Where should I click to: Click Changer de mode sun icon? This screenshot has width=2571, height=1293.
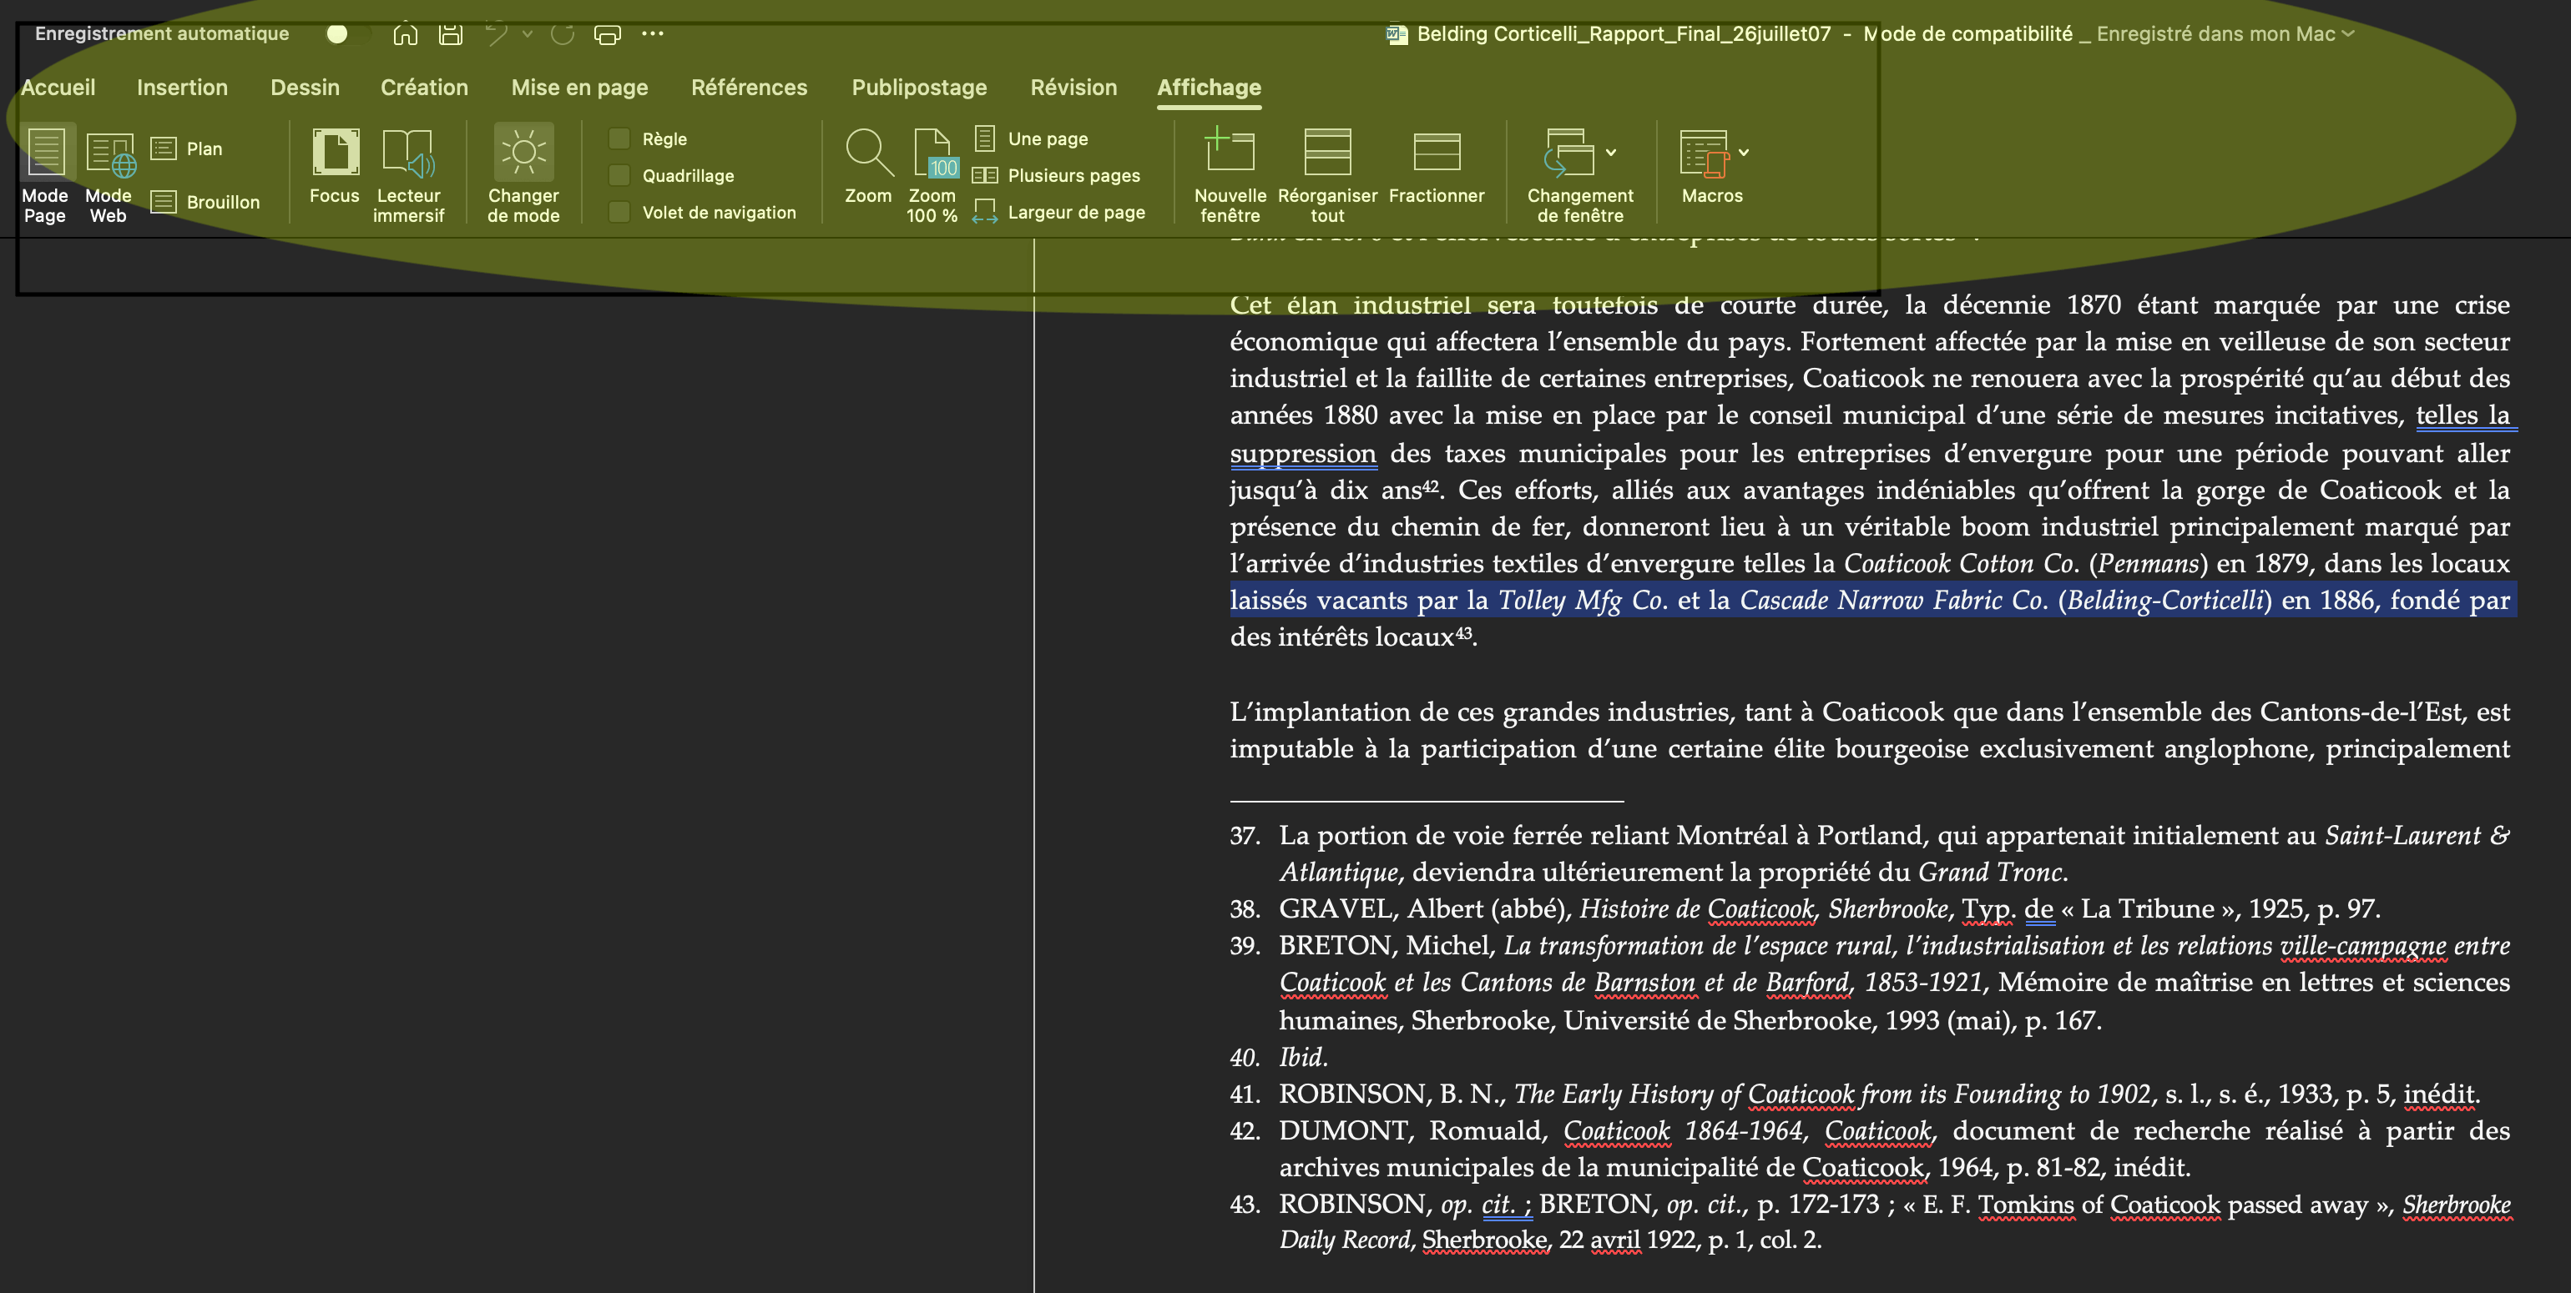[523, 152]
